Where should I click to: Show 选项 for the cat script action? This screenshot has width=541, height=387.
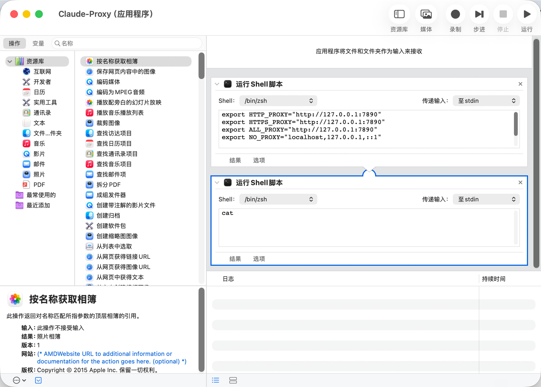259,259
